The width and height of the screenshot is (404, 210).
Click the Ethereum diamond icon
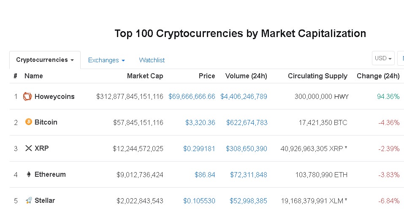click(29, 174)
